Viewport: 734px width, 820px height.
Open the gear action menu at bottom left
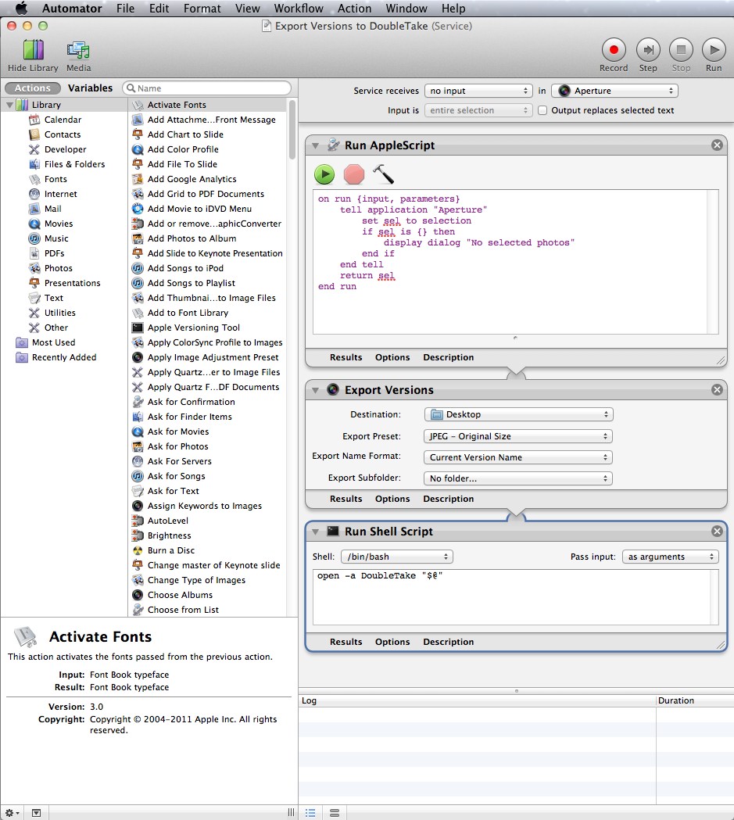point(12,813)
